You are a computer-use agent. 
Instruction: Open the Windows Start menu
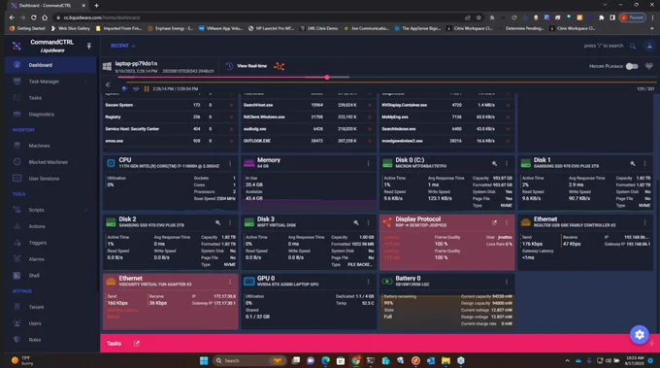click(204, 361)
